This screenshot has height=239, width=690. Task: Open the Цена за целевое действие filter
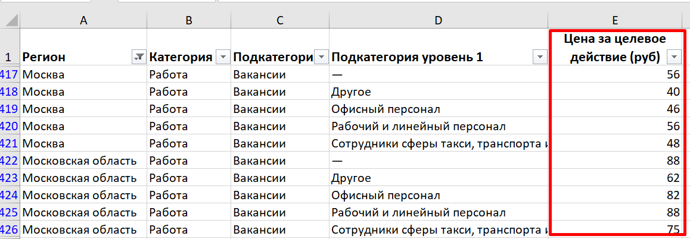(675, 57)
